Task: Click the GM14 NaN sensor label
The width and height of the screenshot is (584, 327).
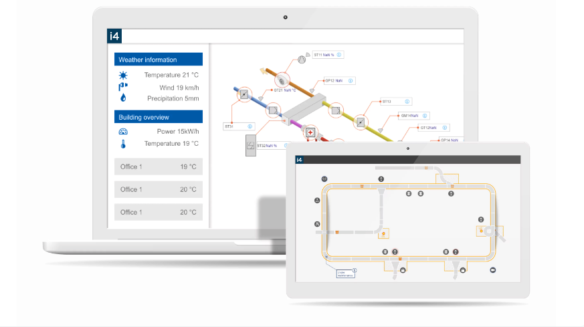Action: point(414,116)
